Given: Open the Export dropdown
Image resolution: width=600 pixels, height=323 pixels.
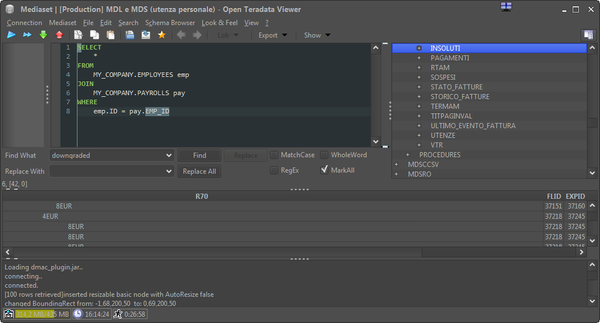Looking at the screenshot, I should click(272, 35).
